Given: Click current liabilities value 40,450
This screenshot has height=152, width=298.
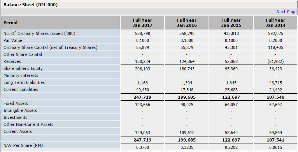Looking at the screenshot, I should click(142, 90).
